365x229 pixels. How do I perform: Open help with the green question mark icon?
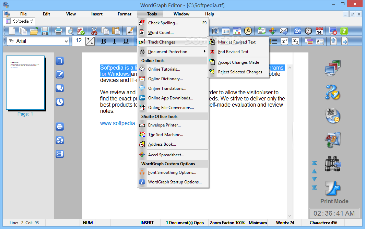pyautogui.click(x=344, y=31)
